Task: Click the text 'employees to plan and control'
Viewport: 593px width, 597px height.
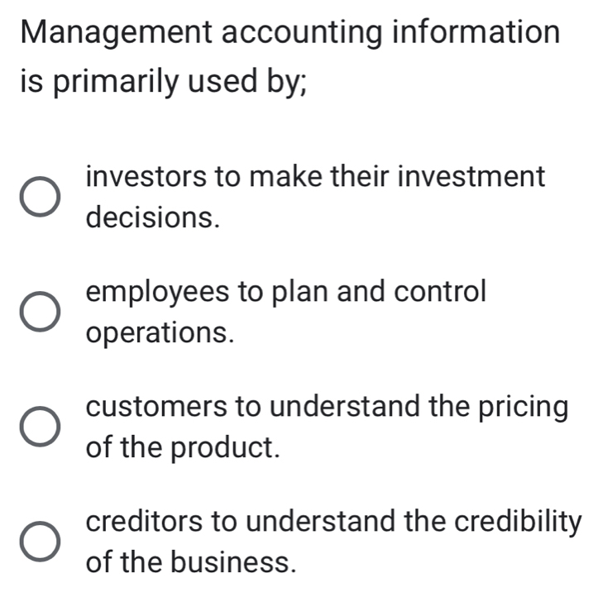Action: click(x=287, y=292)
